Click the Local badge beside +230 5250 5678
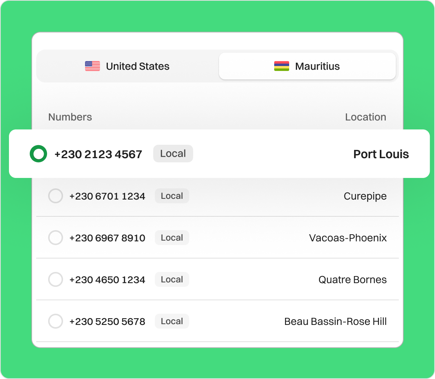 172,322
